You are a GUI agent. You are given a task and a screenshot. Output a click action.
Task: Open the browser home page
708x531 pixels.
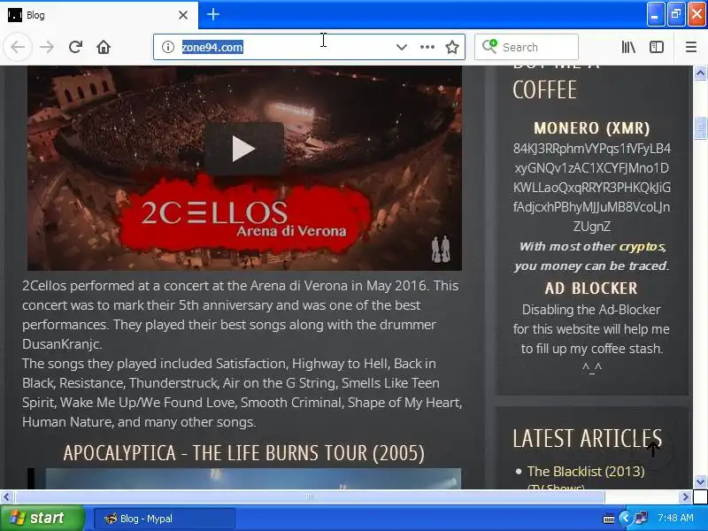(104, 47)
